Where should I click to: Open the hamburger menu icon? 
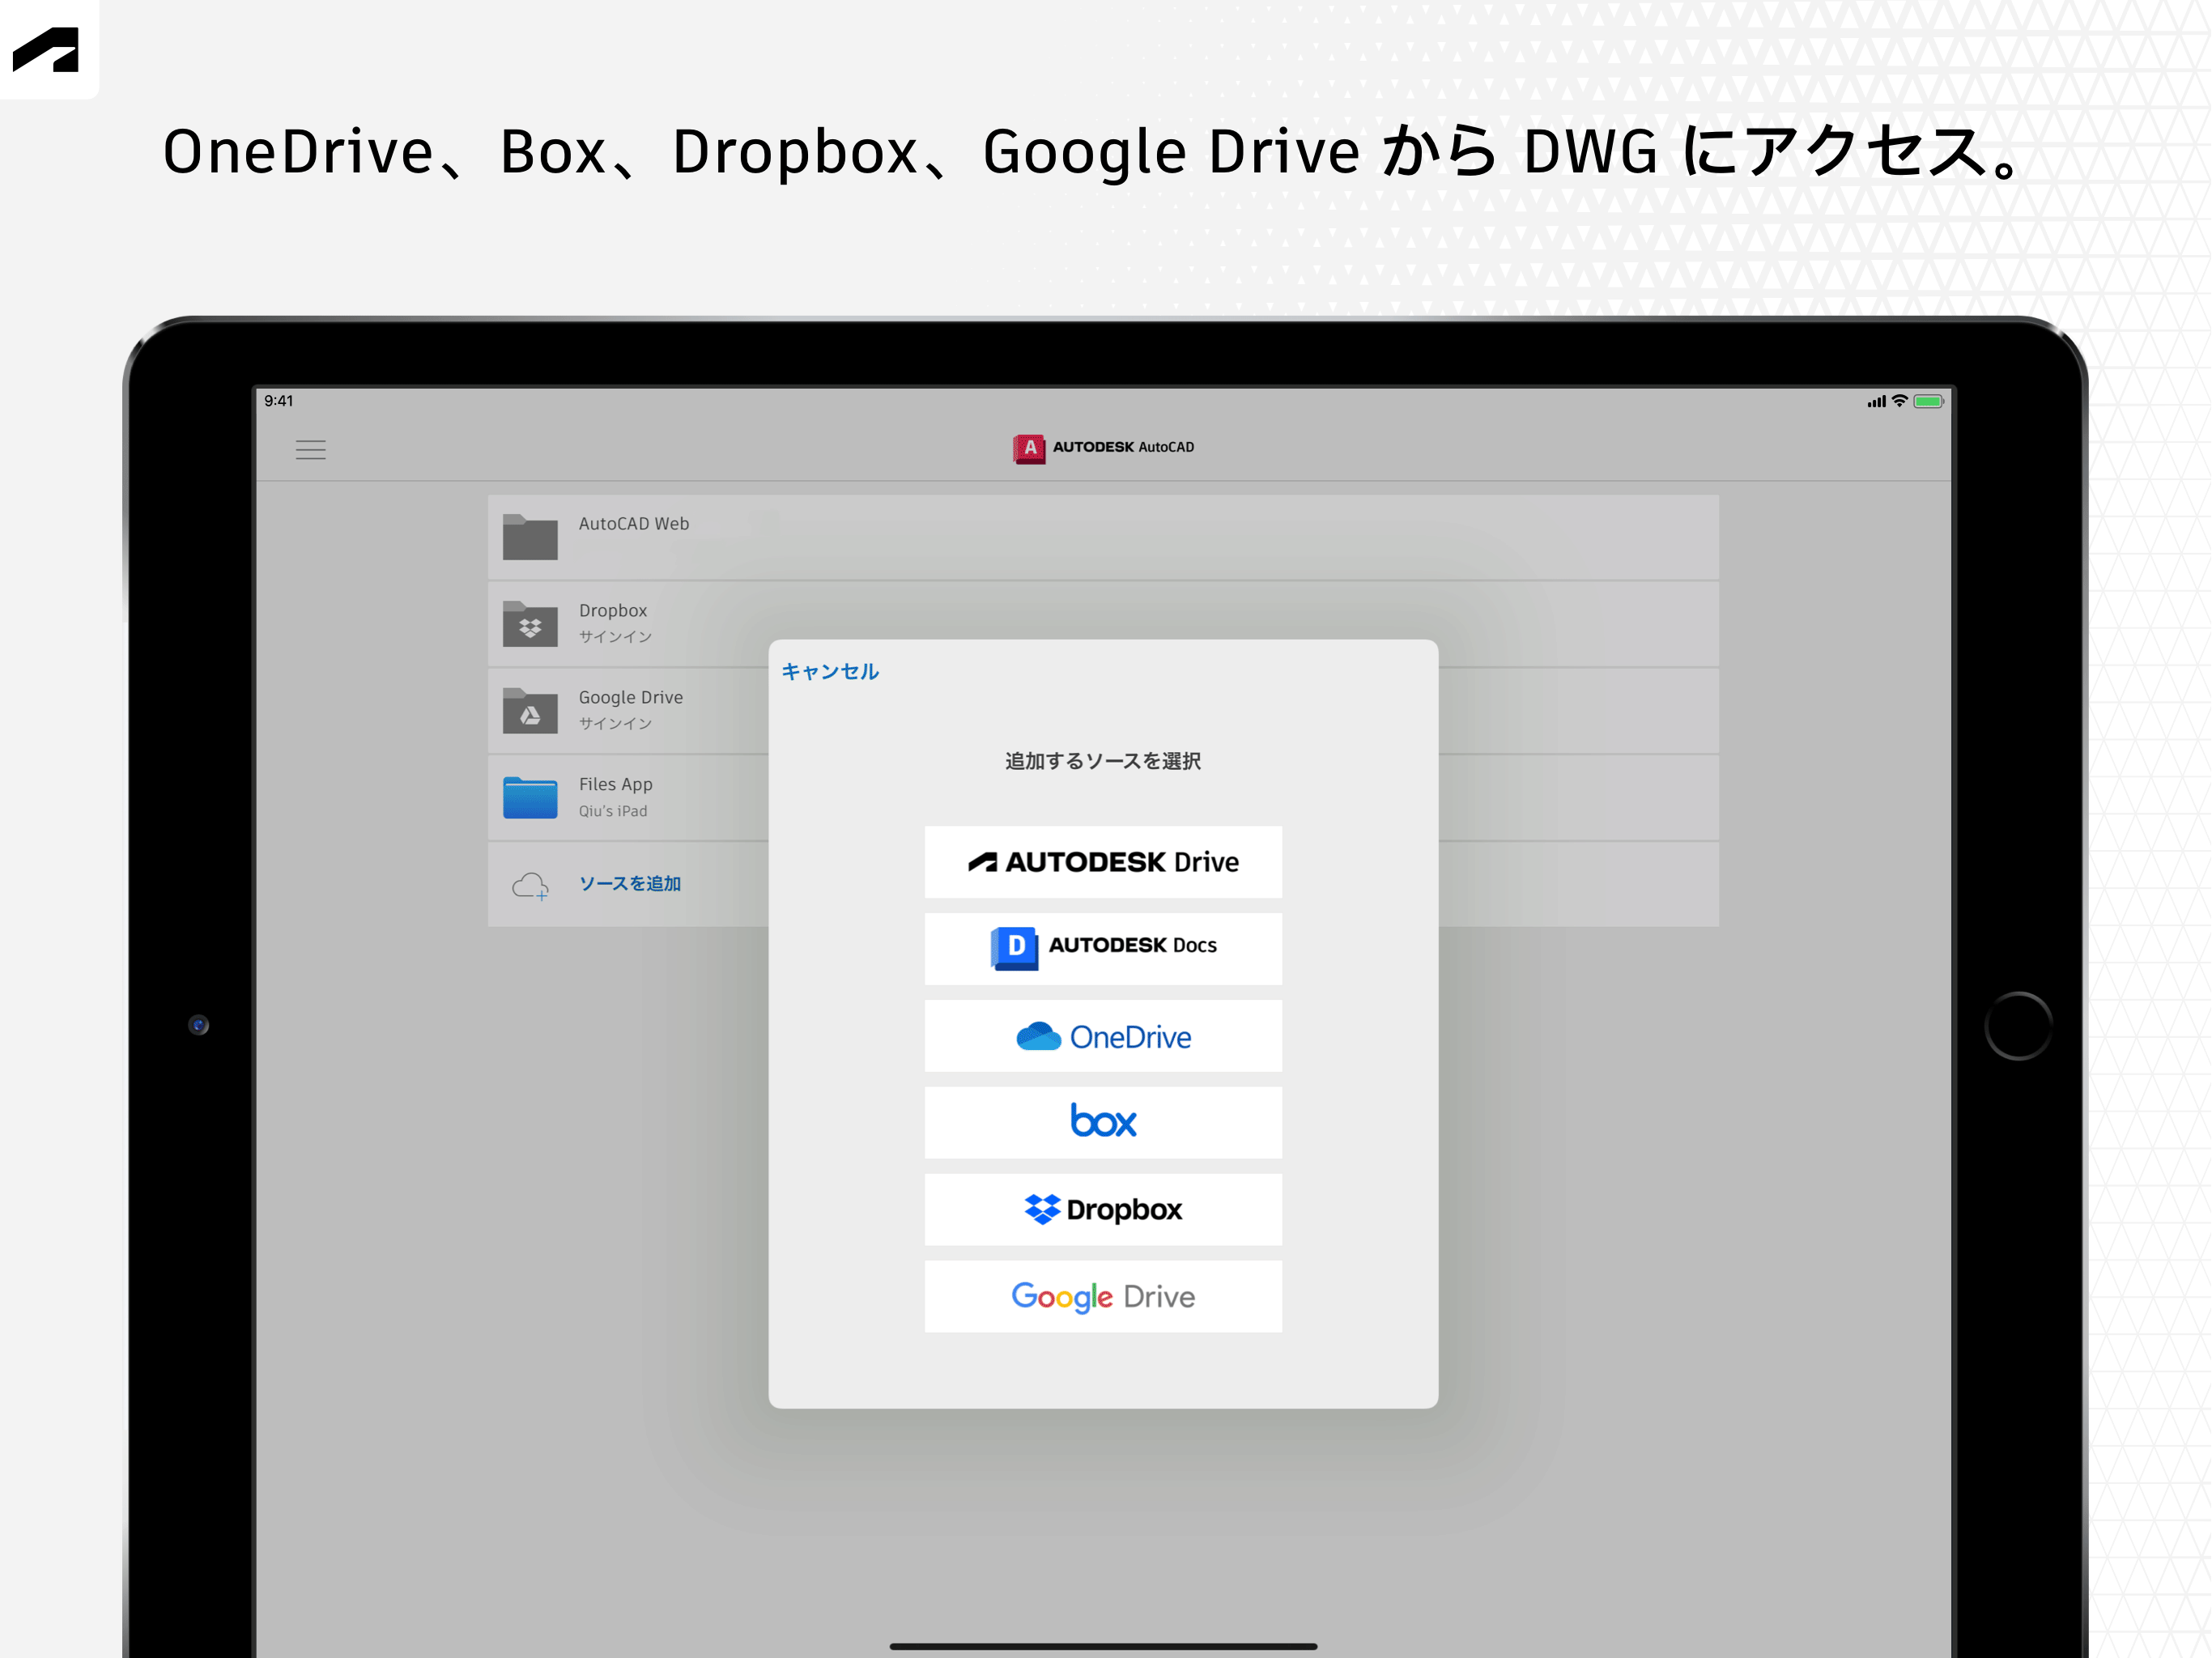pos(310,449)
